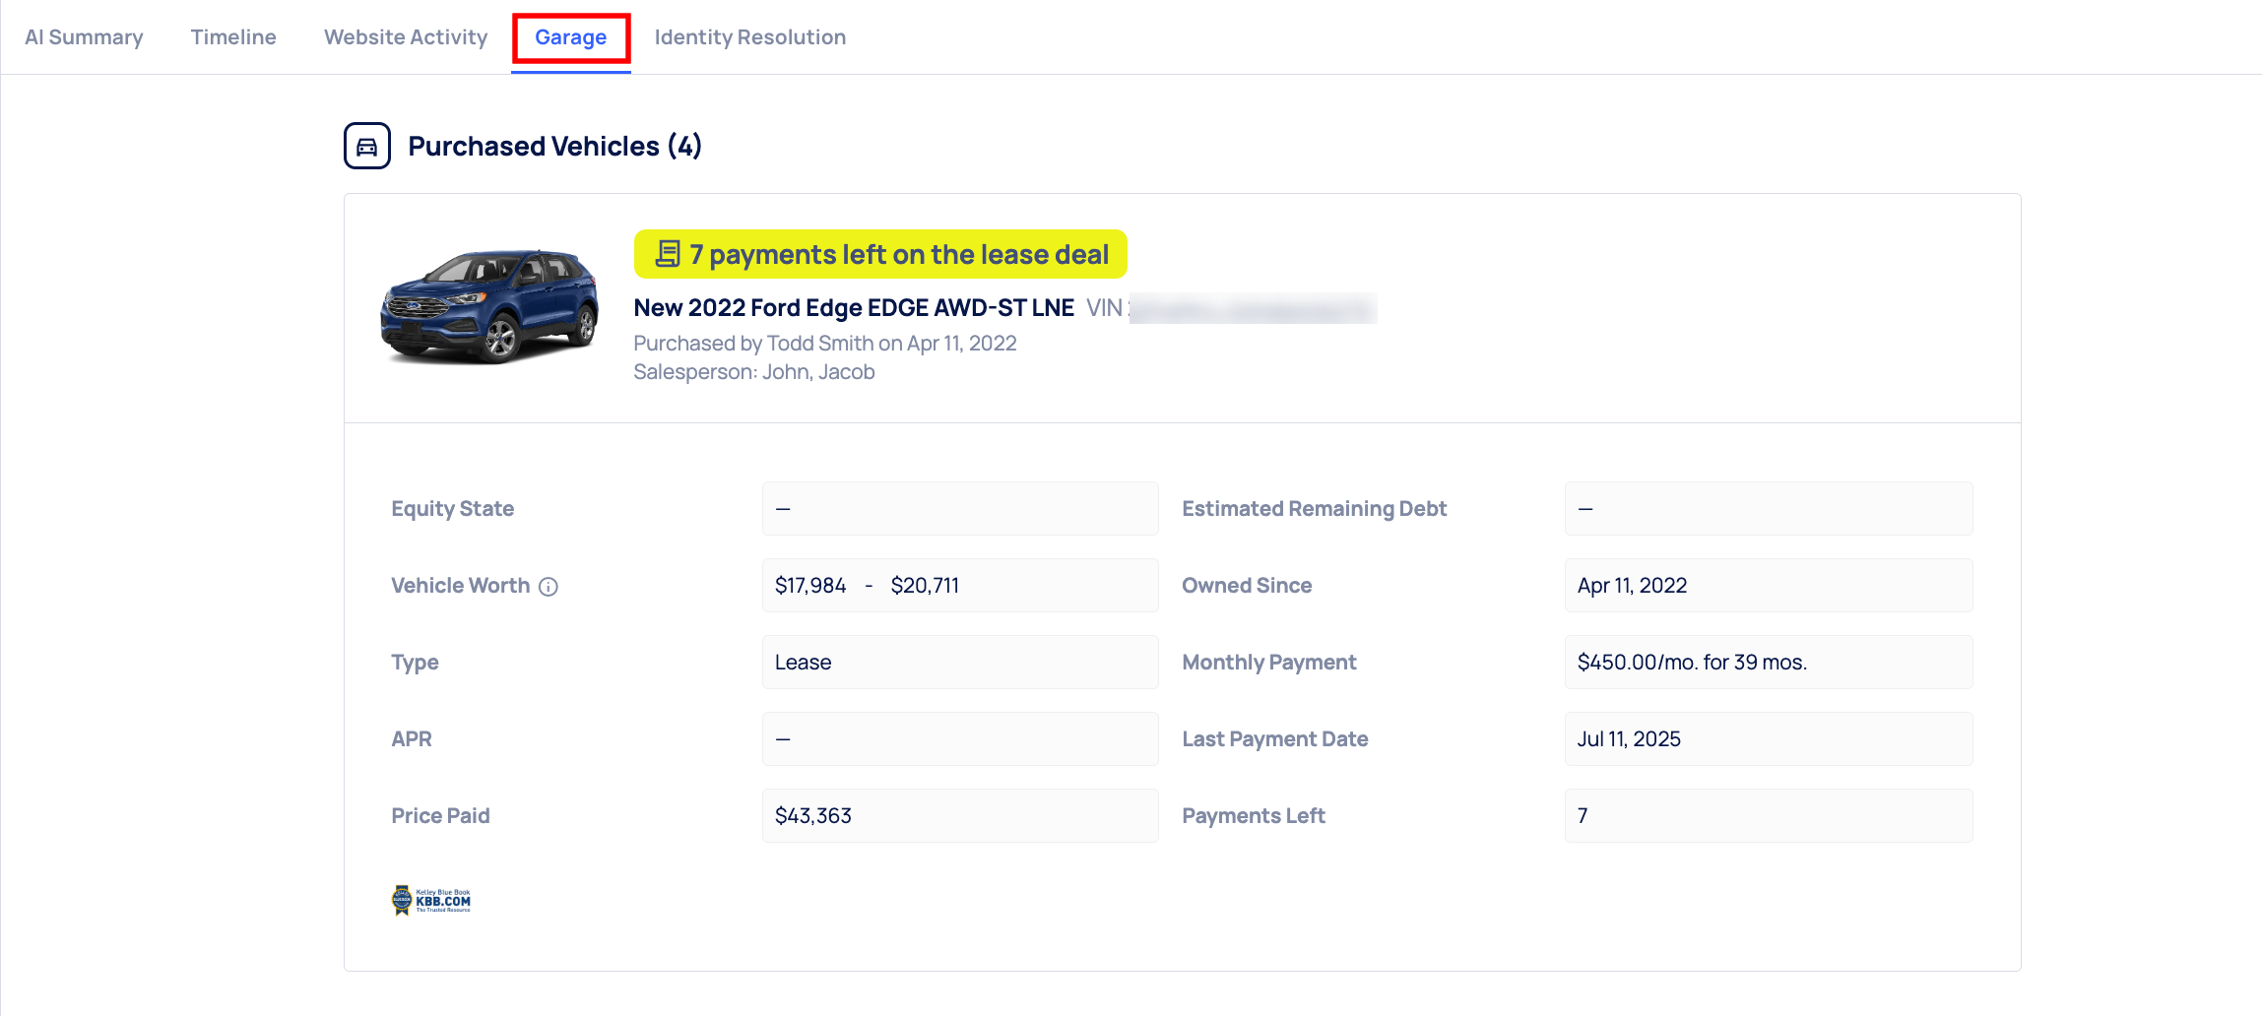Open the Website Activity tab
This screenshot has height=1016, width=2262.
coord(406,37)
